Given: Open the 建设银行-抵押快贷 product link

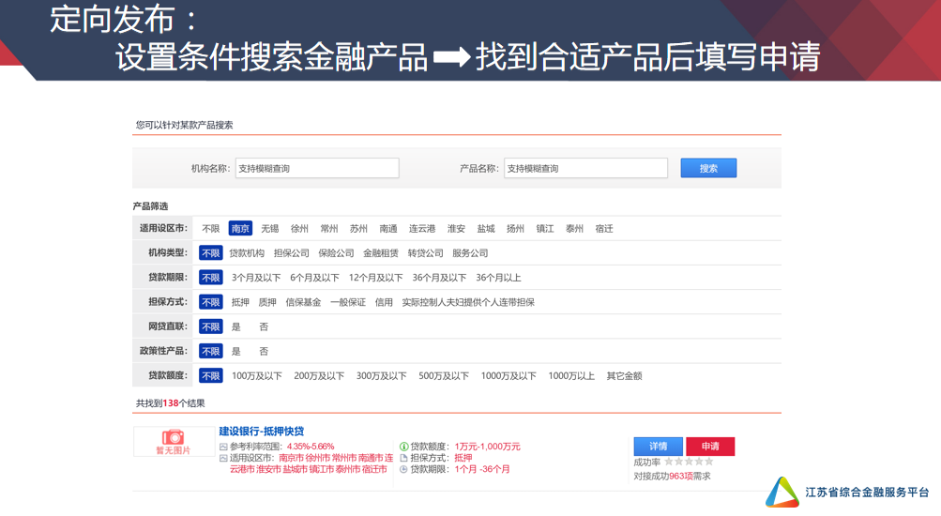Looking at the screenshot, I should [262, 432].
